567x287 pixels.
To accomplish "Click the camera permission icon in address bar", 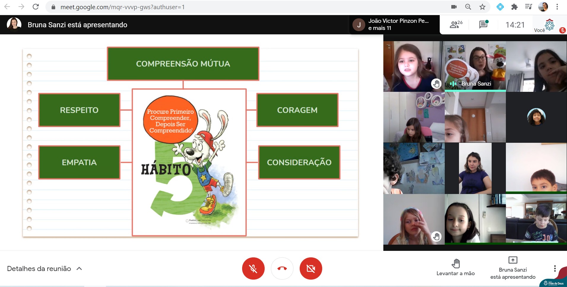I will (454, 7).
